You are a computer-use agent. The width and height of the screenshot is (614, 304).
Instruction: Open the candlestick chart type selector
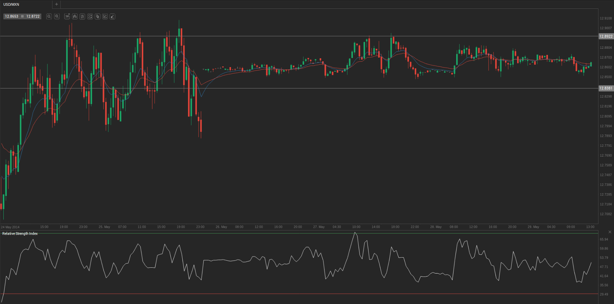75,17
